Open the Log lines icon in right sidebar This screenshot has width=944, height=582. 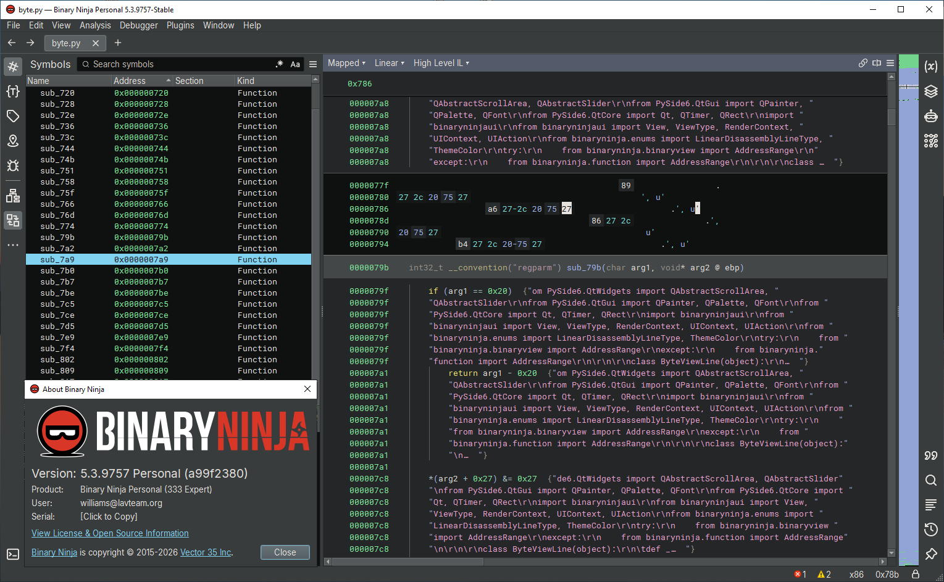point(931,505)
